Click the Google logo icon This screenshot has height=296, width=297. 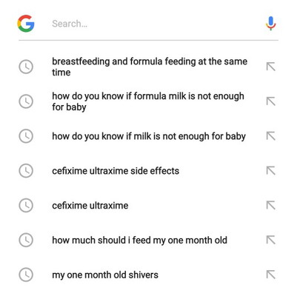(x=26, y=24)
